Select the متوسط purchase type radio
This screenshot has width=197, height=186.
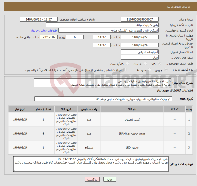(x=149, y=69)
